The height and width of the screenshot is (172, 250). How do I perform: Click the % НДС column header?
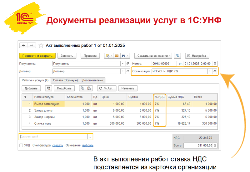(x=160, y=97)
